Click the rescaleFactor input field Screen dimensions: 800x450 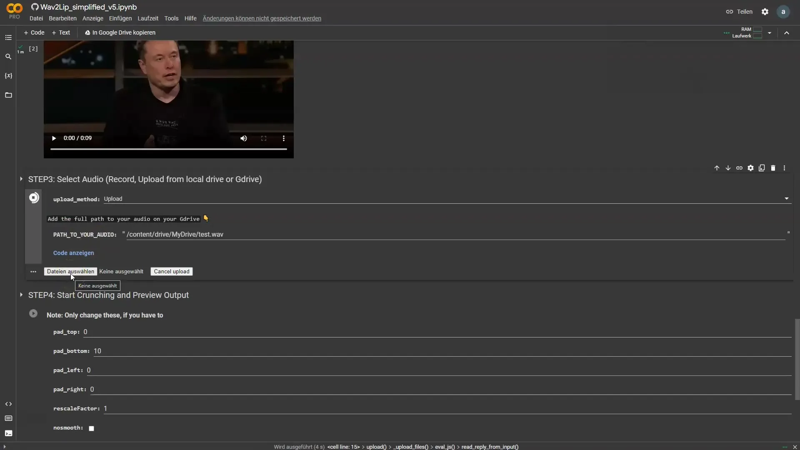point(447,409)
